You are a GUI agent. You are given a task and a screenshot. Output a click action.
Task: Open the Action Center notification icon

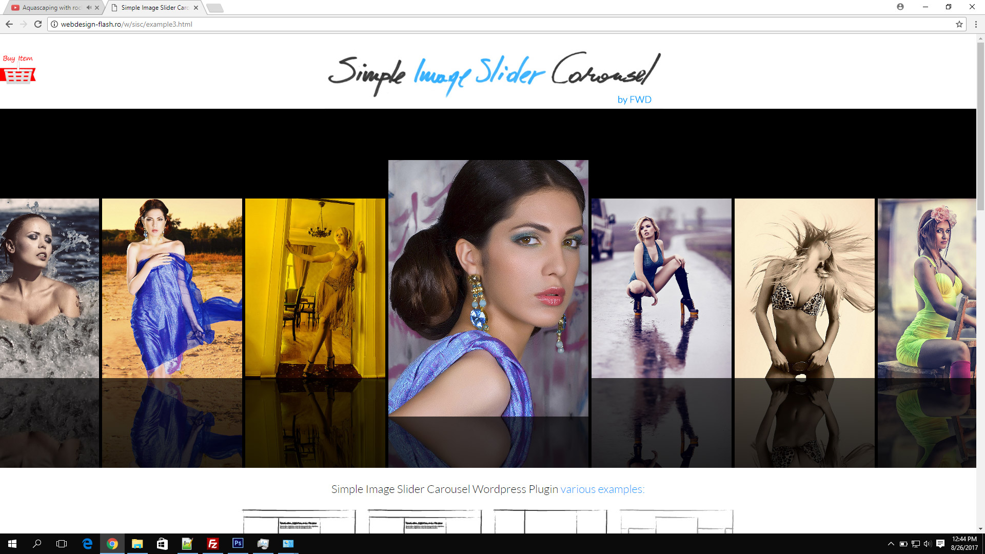click(940, 544)
